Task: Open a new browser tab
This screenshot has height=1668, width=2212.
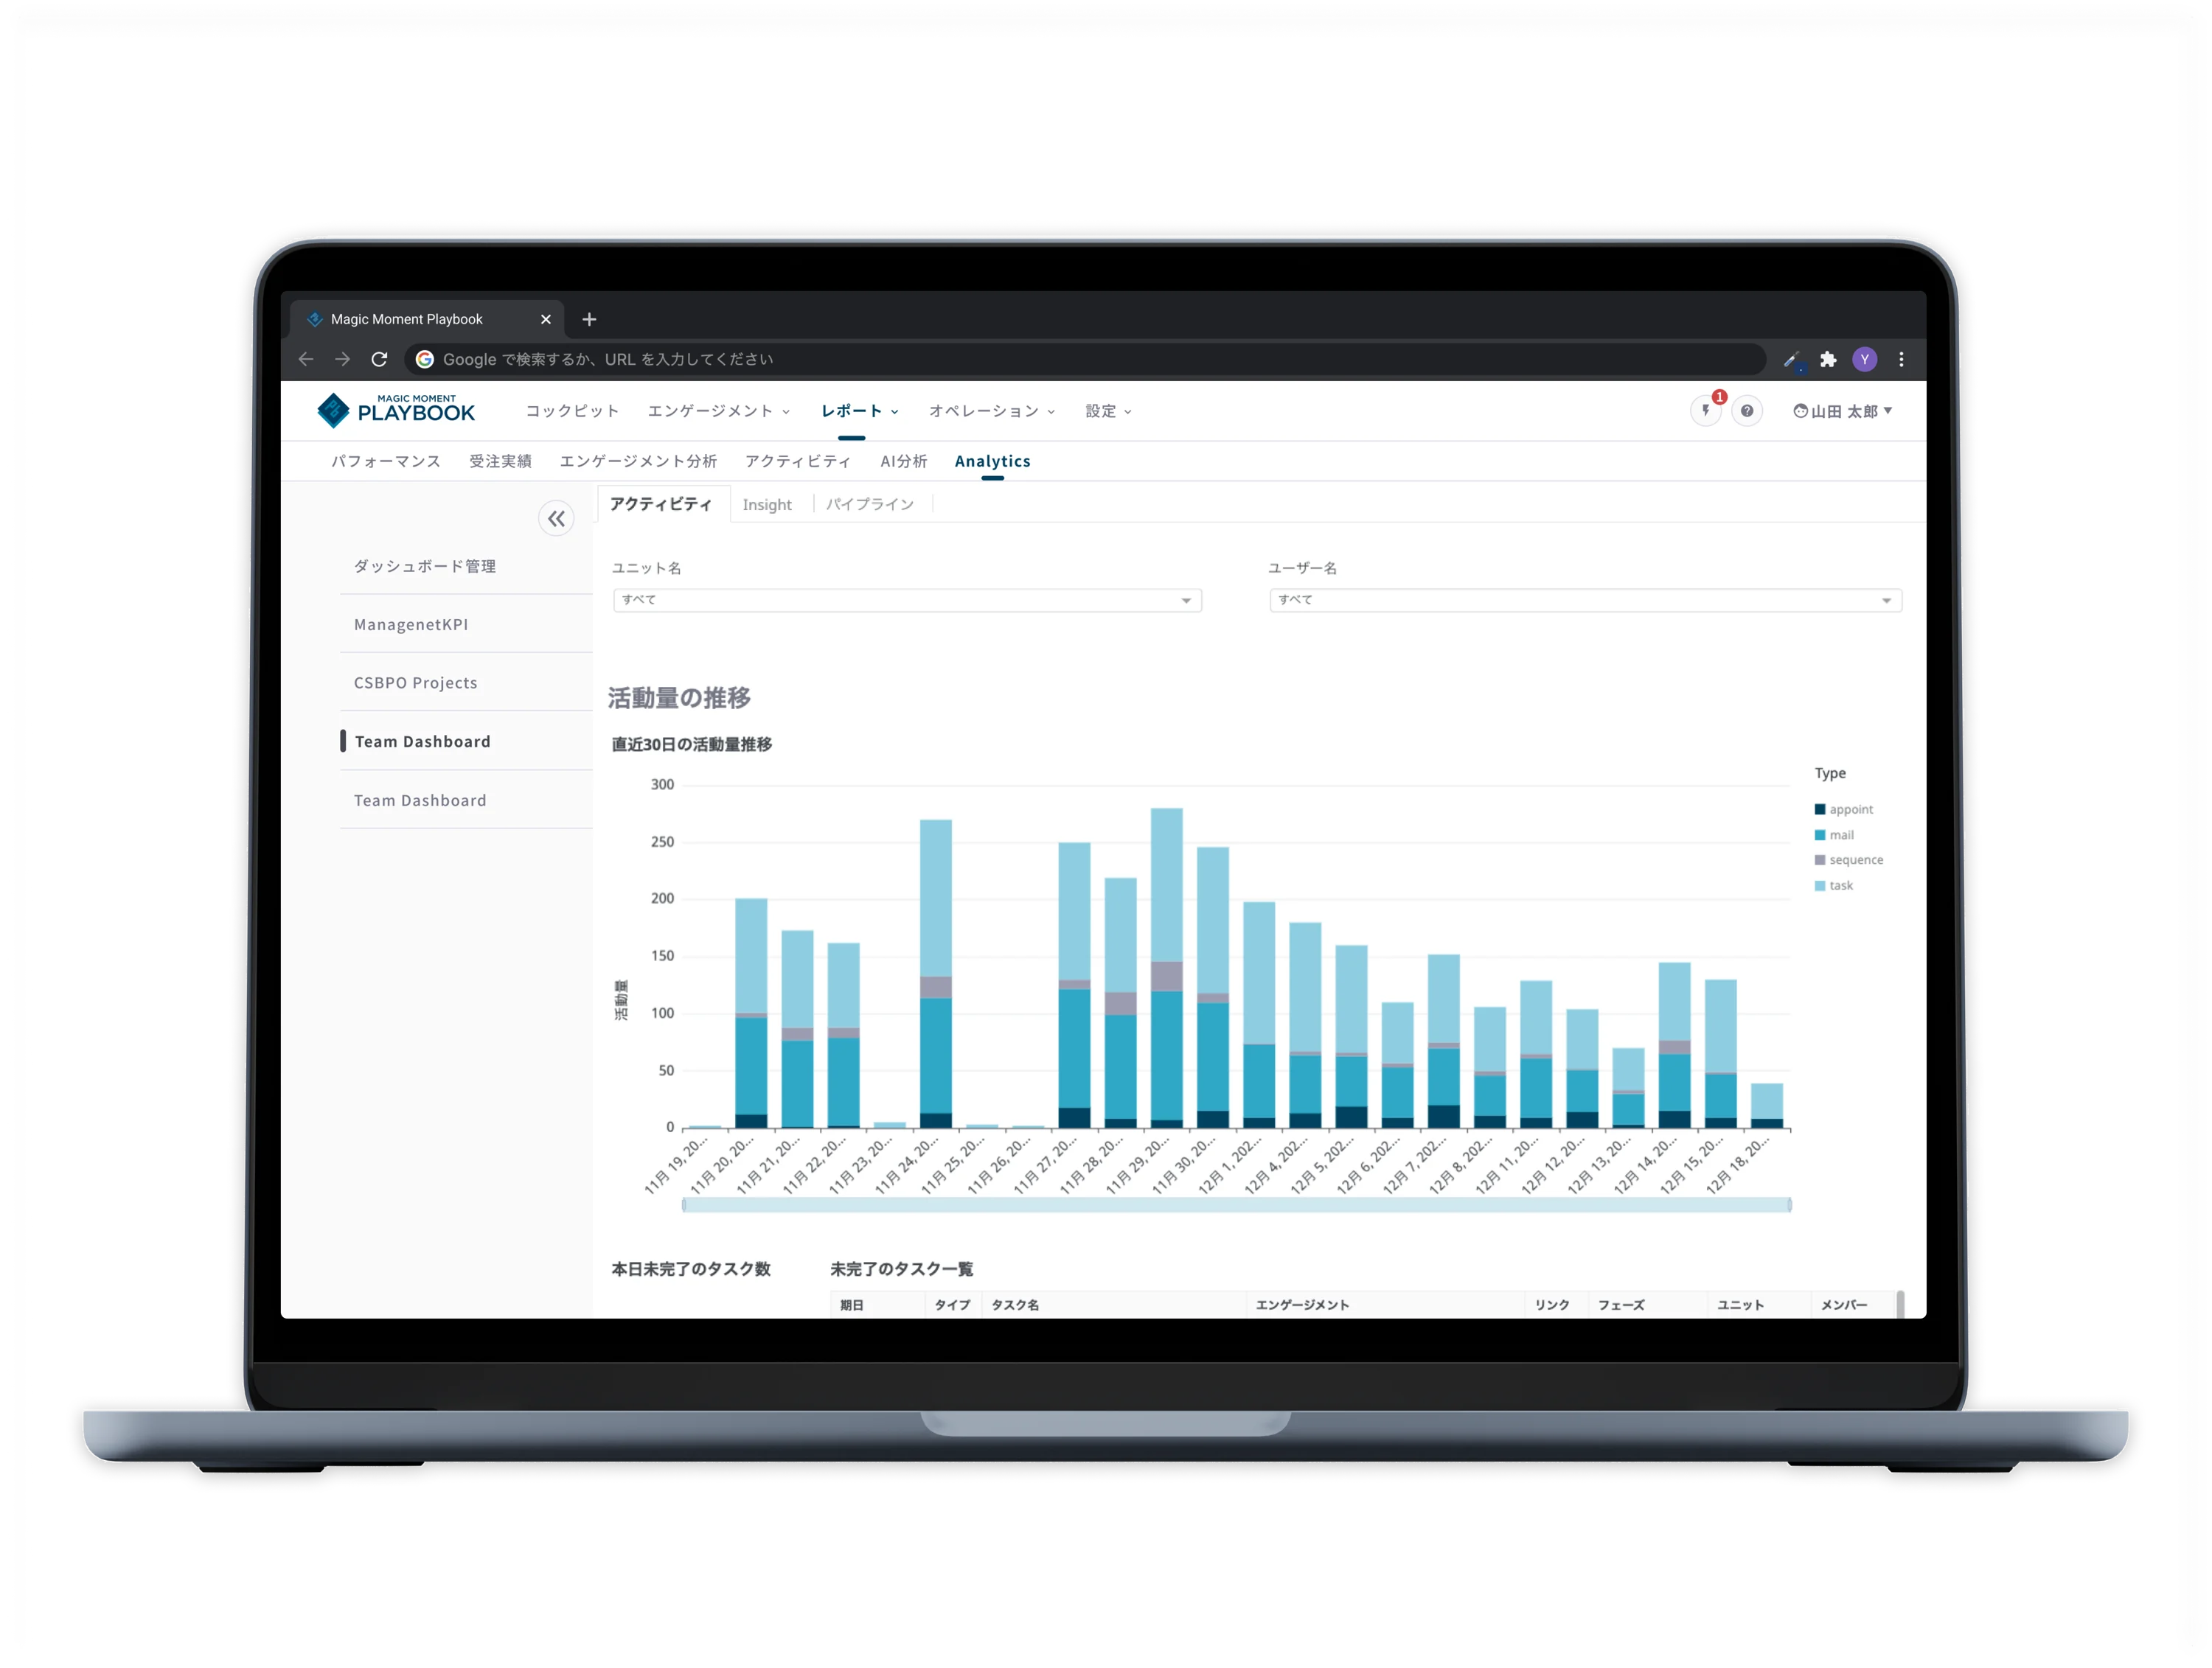Action: 589,319
